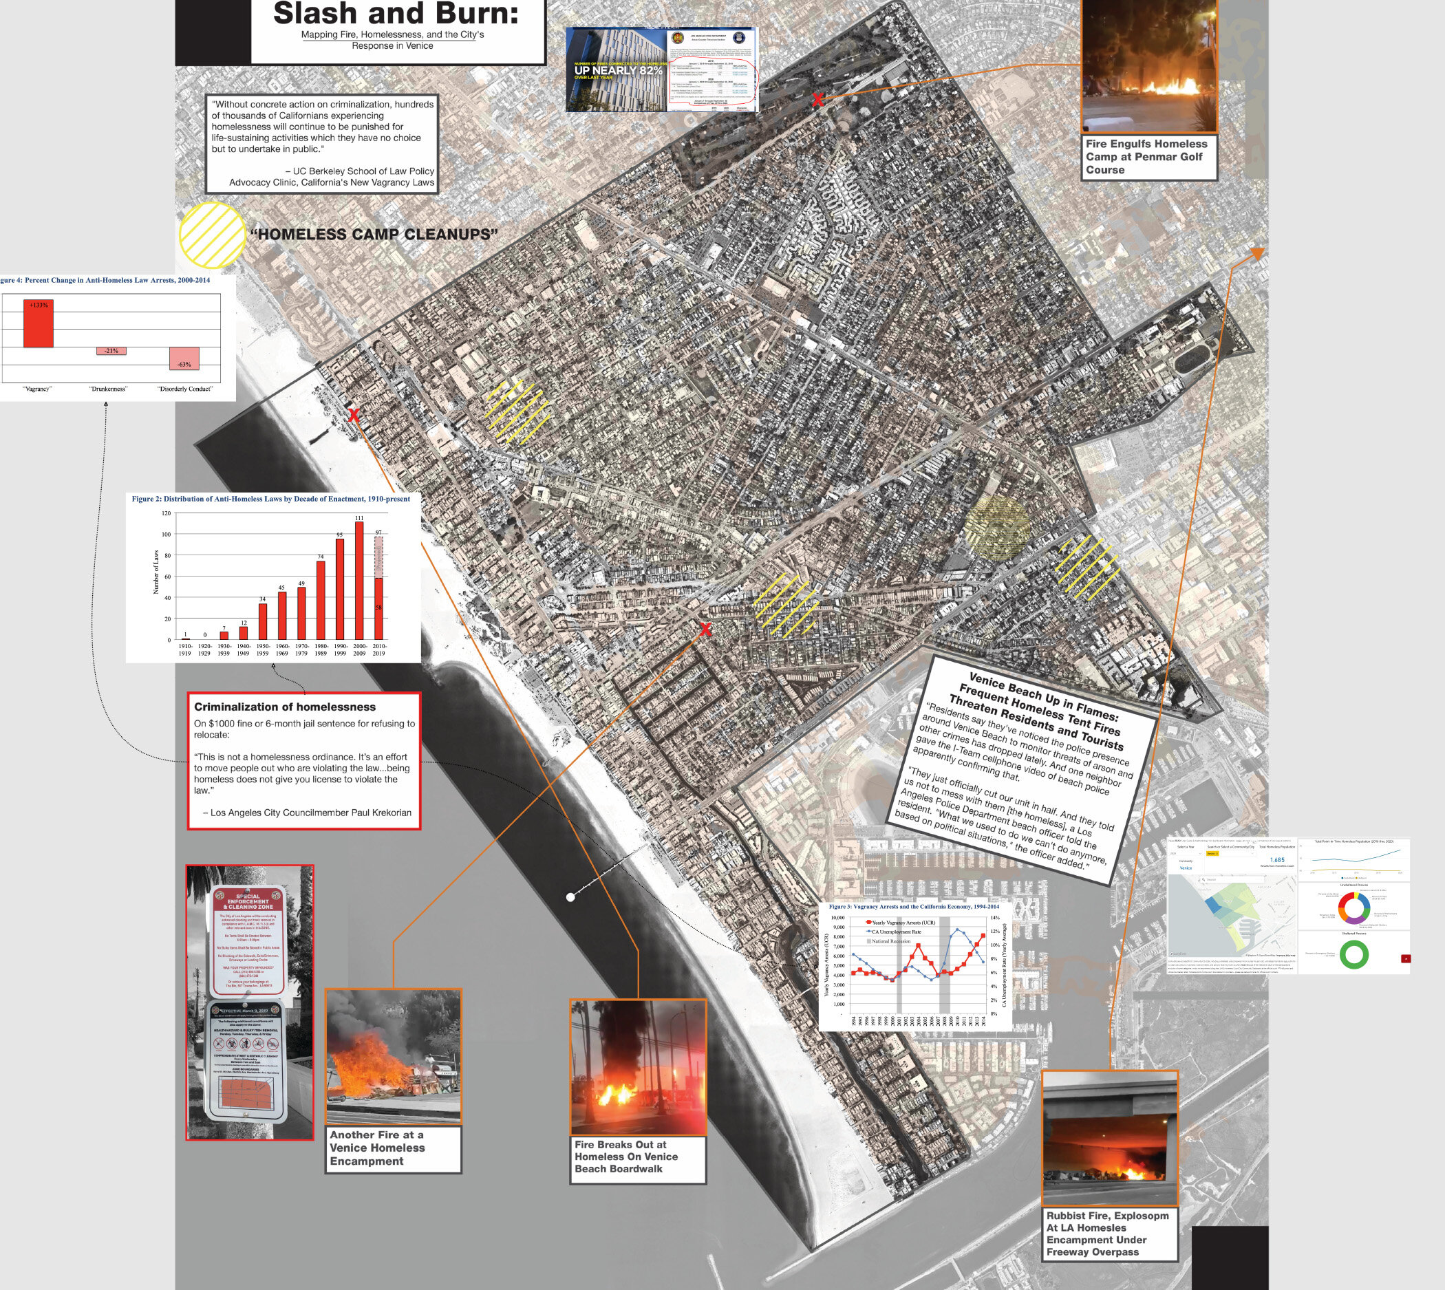1445x1290 pixels.
Task: Click the blue shaded tract on the dashboard map
Action: 1214,905
